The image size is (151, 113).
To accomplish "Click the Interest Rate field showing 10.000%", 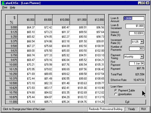I will [137, 33].
